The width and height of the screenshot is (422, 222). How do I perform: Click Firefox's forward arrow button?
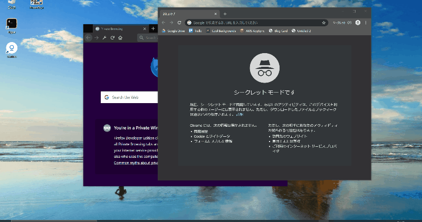pos(97,38)
